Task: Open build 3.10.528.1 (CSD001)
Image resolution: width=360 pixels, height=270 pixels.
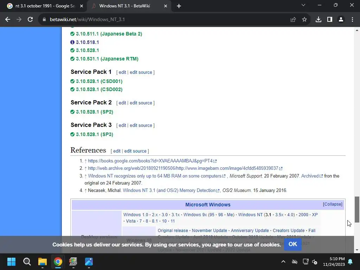Action: (99, 81)
